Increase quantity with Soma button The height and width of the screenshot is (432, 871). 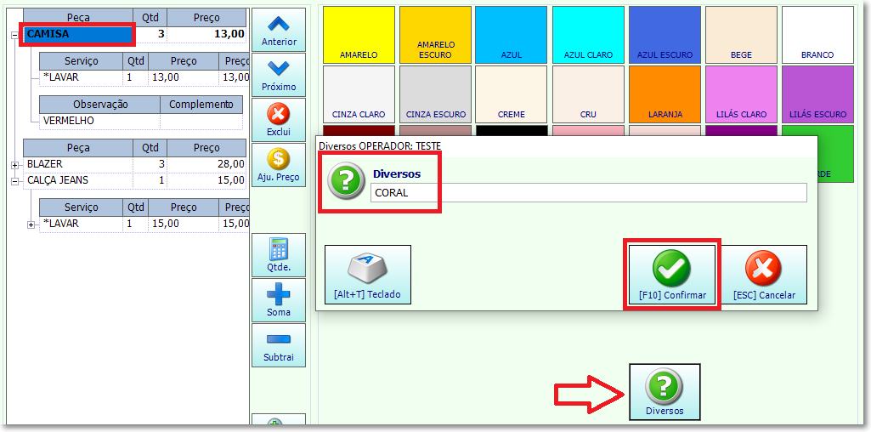pyautogui.click(x=279, y=300)
